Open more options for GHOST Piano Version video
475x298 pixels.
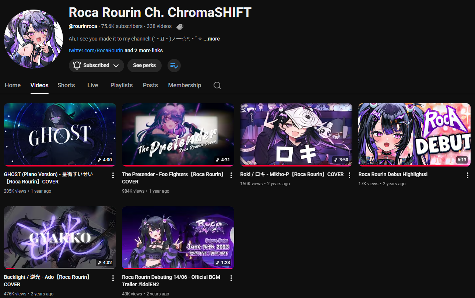pyautogui.click(x=113, y=175)
